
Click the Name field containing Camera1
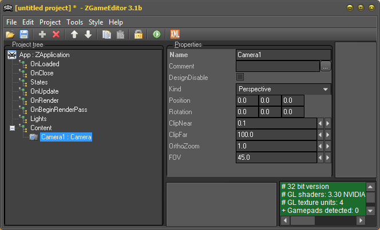(283, 55)
